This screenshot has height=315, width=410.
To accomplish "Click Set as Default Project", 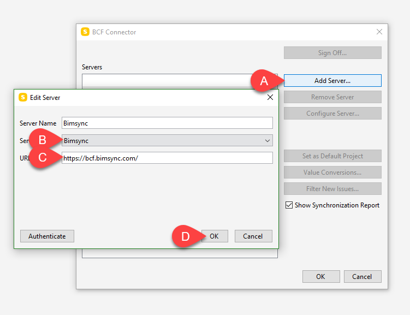I will point(332,156).
